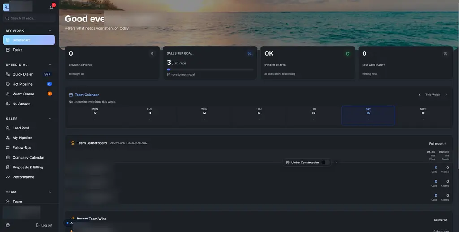The height and width of the screenshot is (232, 459).
Task: Collapse the Speed Dial section
Action: click(50, 64)
